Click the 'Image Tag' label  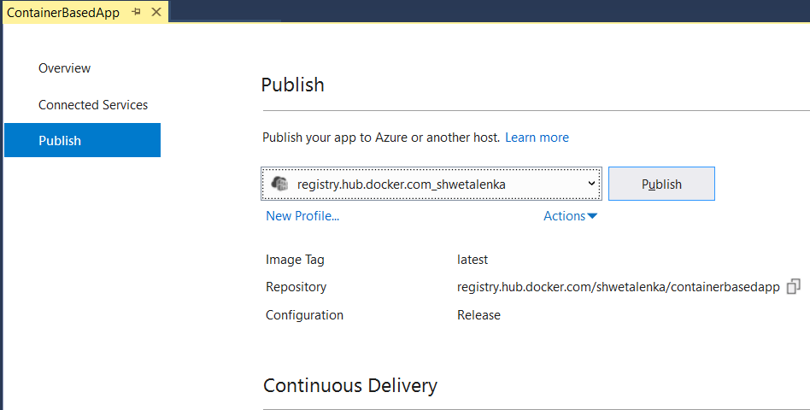point(295,260)
